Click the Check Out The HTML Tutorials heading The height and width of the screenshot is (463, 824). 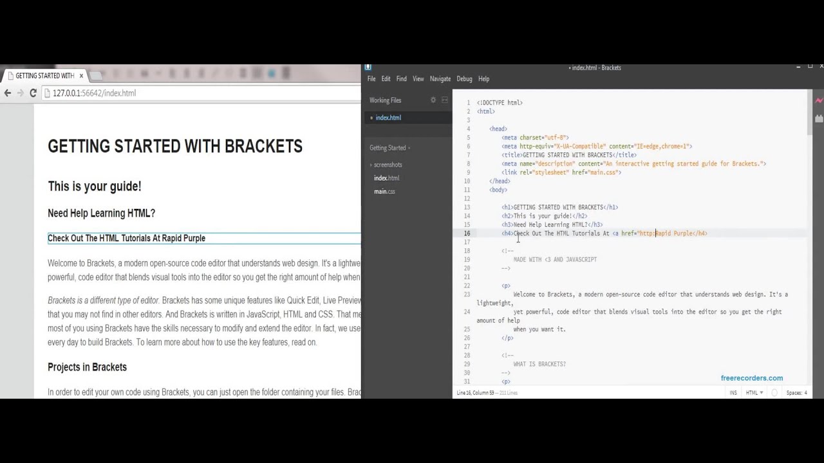pyautogui.click(x=126, y=238)
